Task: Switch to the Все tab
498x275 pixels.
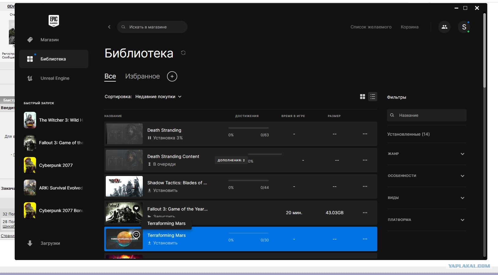Action: [x=110, y=76]
